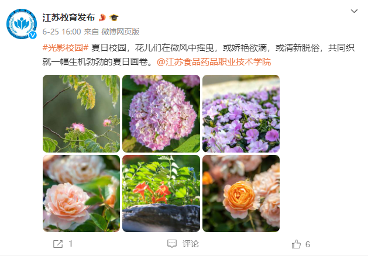The image size is (368, 256).
Task: Click the graduation cap badge icon
Action: [114, 18]
